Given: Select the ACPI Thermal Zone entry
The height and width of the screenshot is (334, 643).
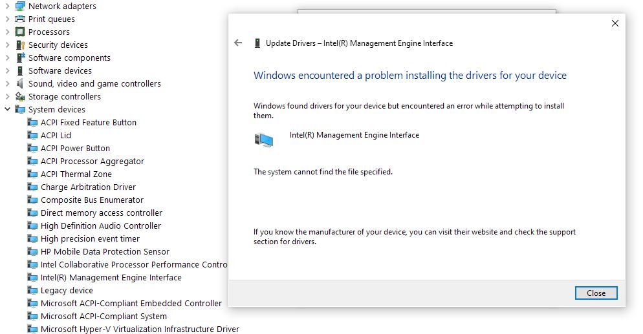Looking at the screenshot, I should [x=76, y=174].
